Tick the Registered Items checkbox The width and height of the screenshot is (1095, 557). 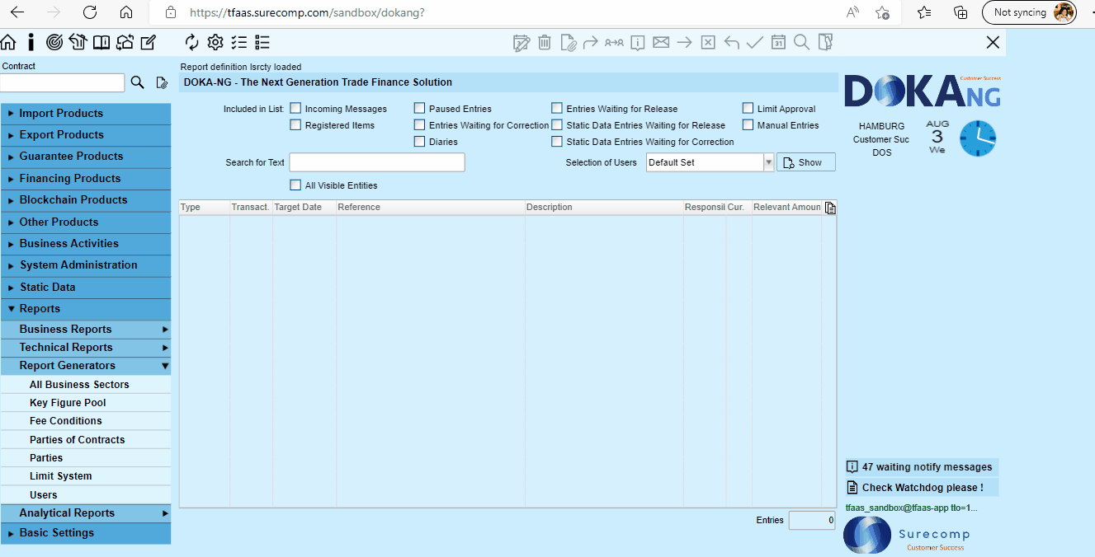coord(295,124)
